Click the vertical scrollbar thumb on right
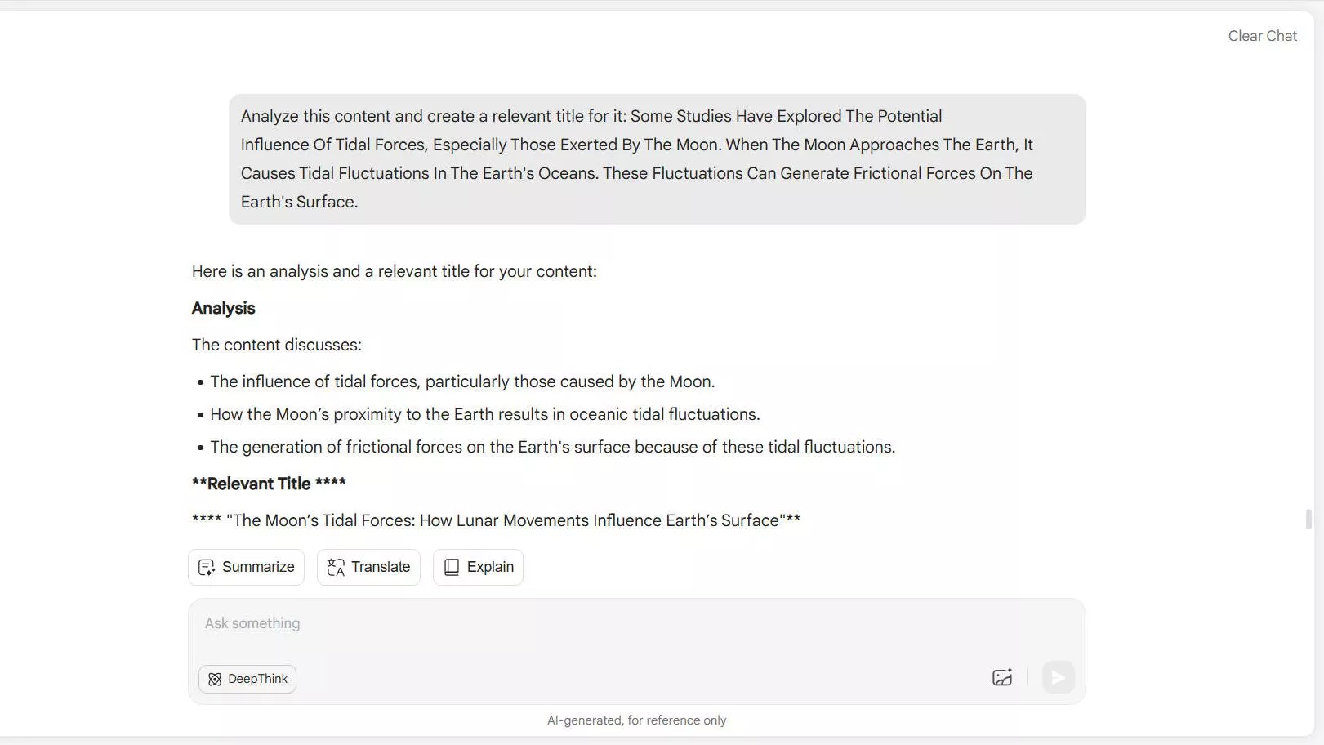 coord(1308,519)
